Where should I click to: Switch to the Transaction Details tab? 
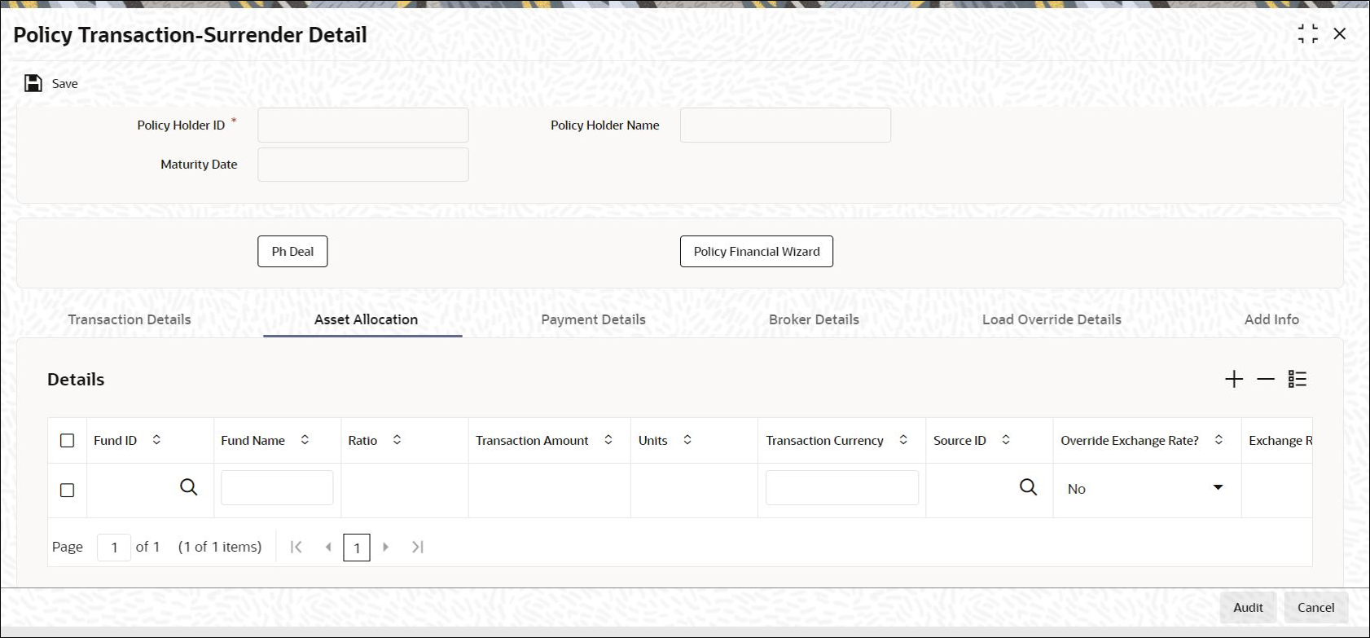coord(130,319)
